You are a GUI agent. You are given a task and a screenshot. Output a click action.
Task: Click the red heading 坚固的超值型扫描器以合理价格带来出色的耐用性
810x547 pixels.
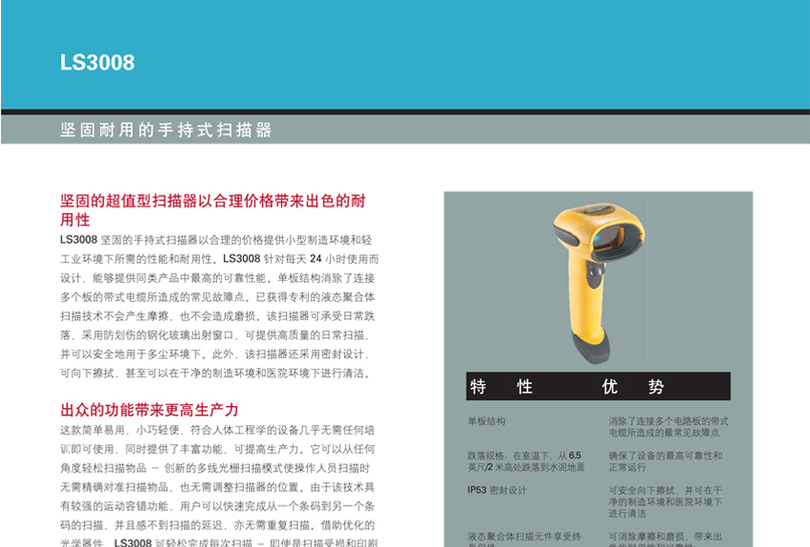213,210
